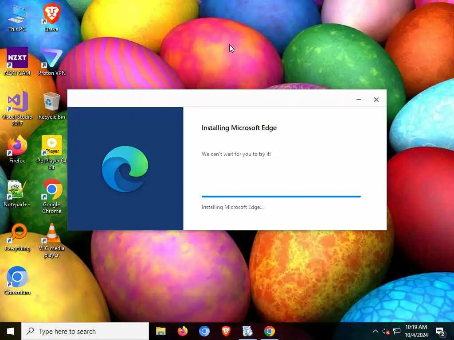Click the Installing Microsoft Edge heading
The image size is (454, 340).
pyautogui.click(x=239, y=128)
